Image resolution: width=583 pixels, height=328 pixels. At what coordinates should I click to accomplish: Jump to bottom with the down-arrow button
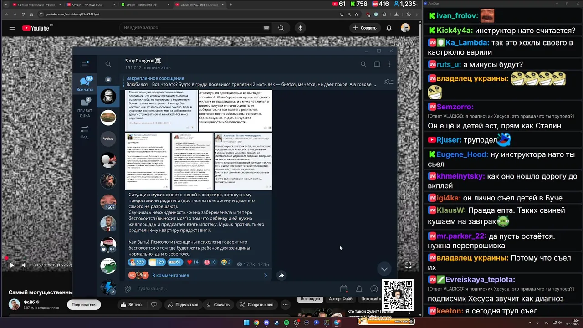(x=384, y=269)
